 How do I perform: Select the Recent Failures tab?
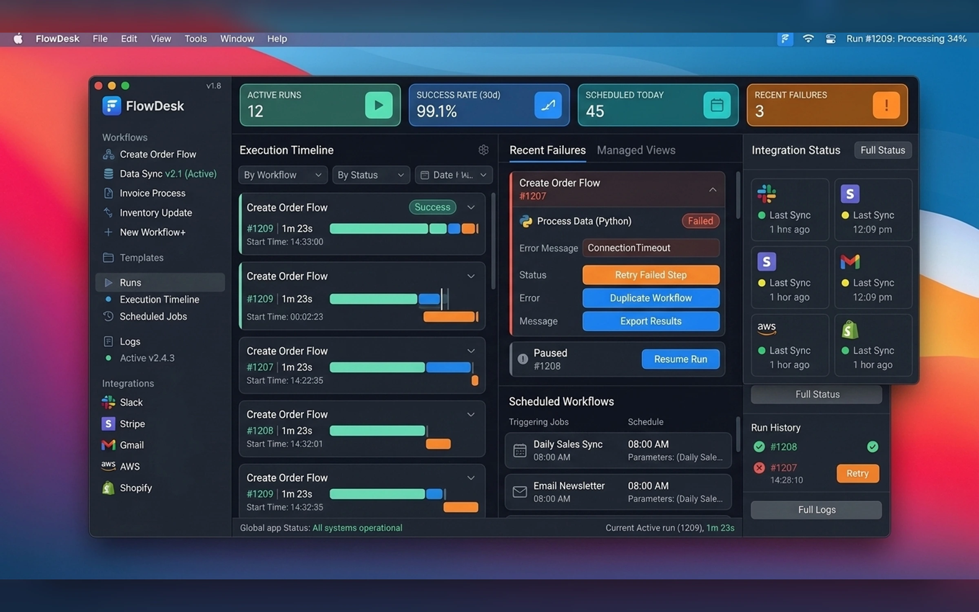(547, 150)
